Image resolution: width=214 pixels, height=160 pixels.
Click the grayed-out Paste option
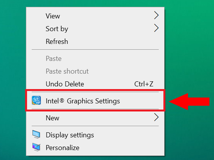coord(53,58)
